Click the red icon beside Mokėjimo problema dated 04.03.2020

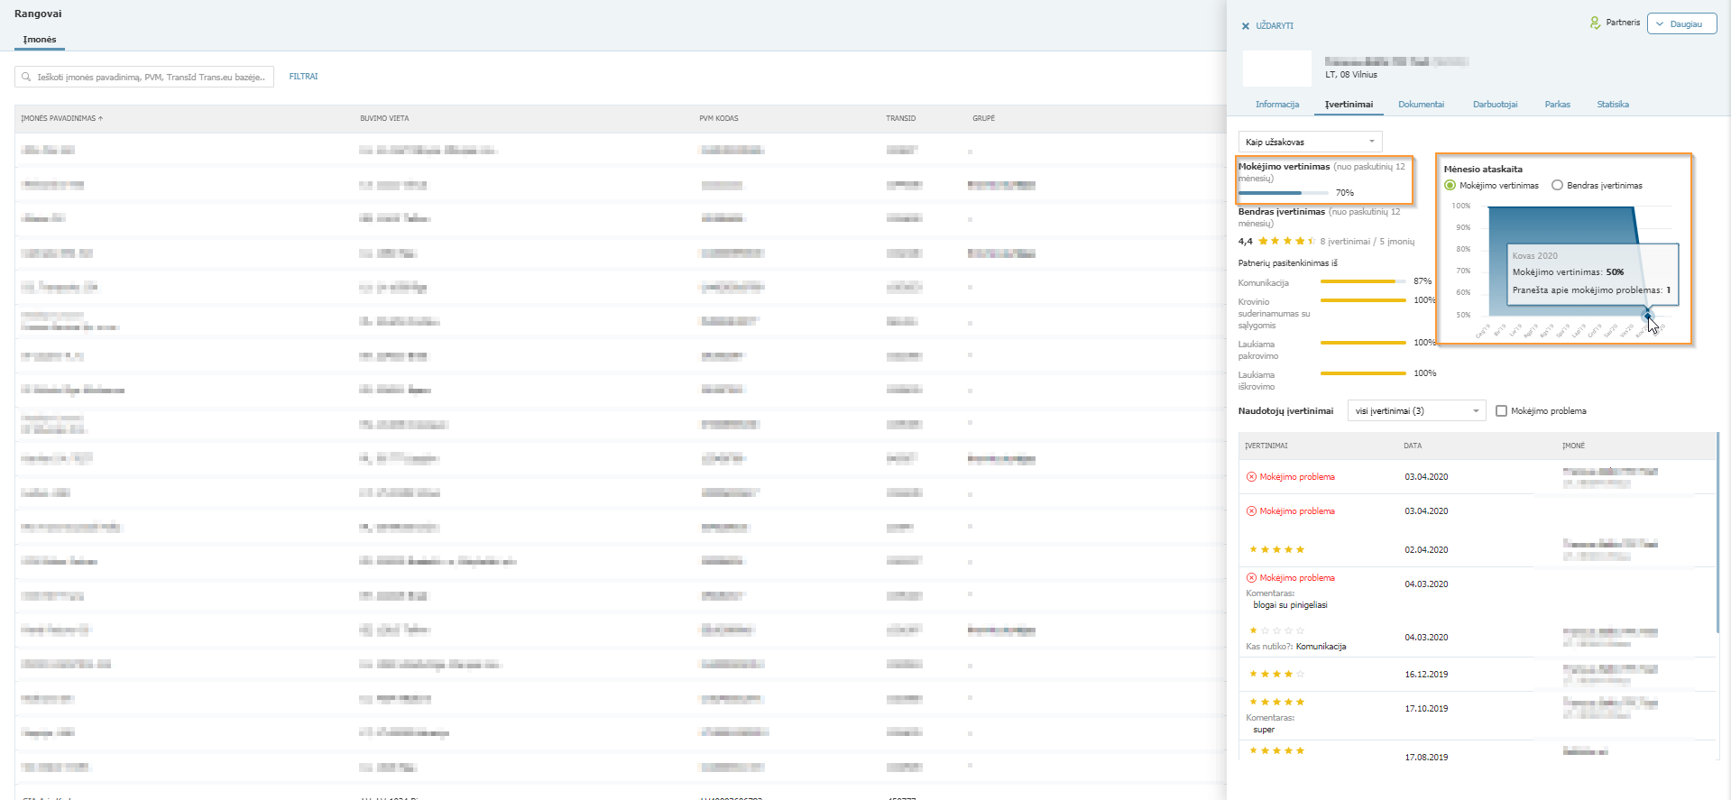(x=1251, y=578)
